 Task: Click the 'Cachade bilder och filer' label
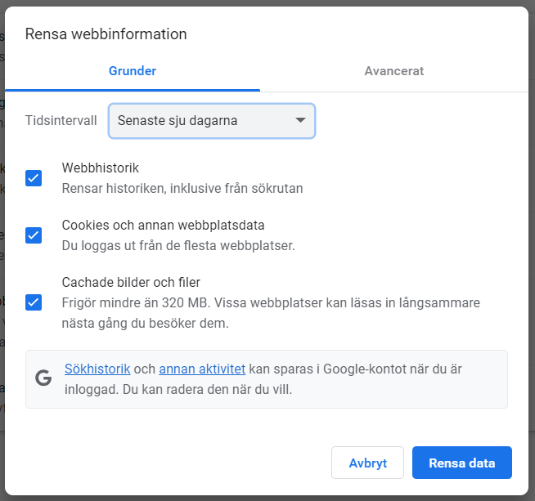click(131, 283)
